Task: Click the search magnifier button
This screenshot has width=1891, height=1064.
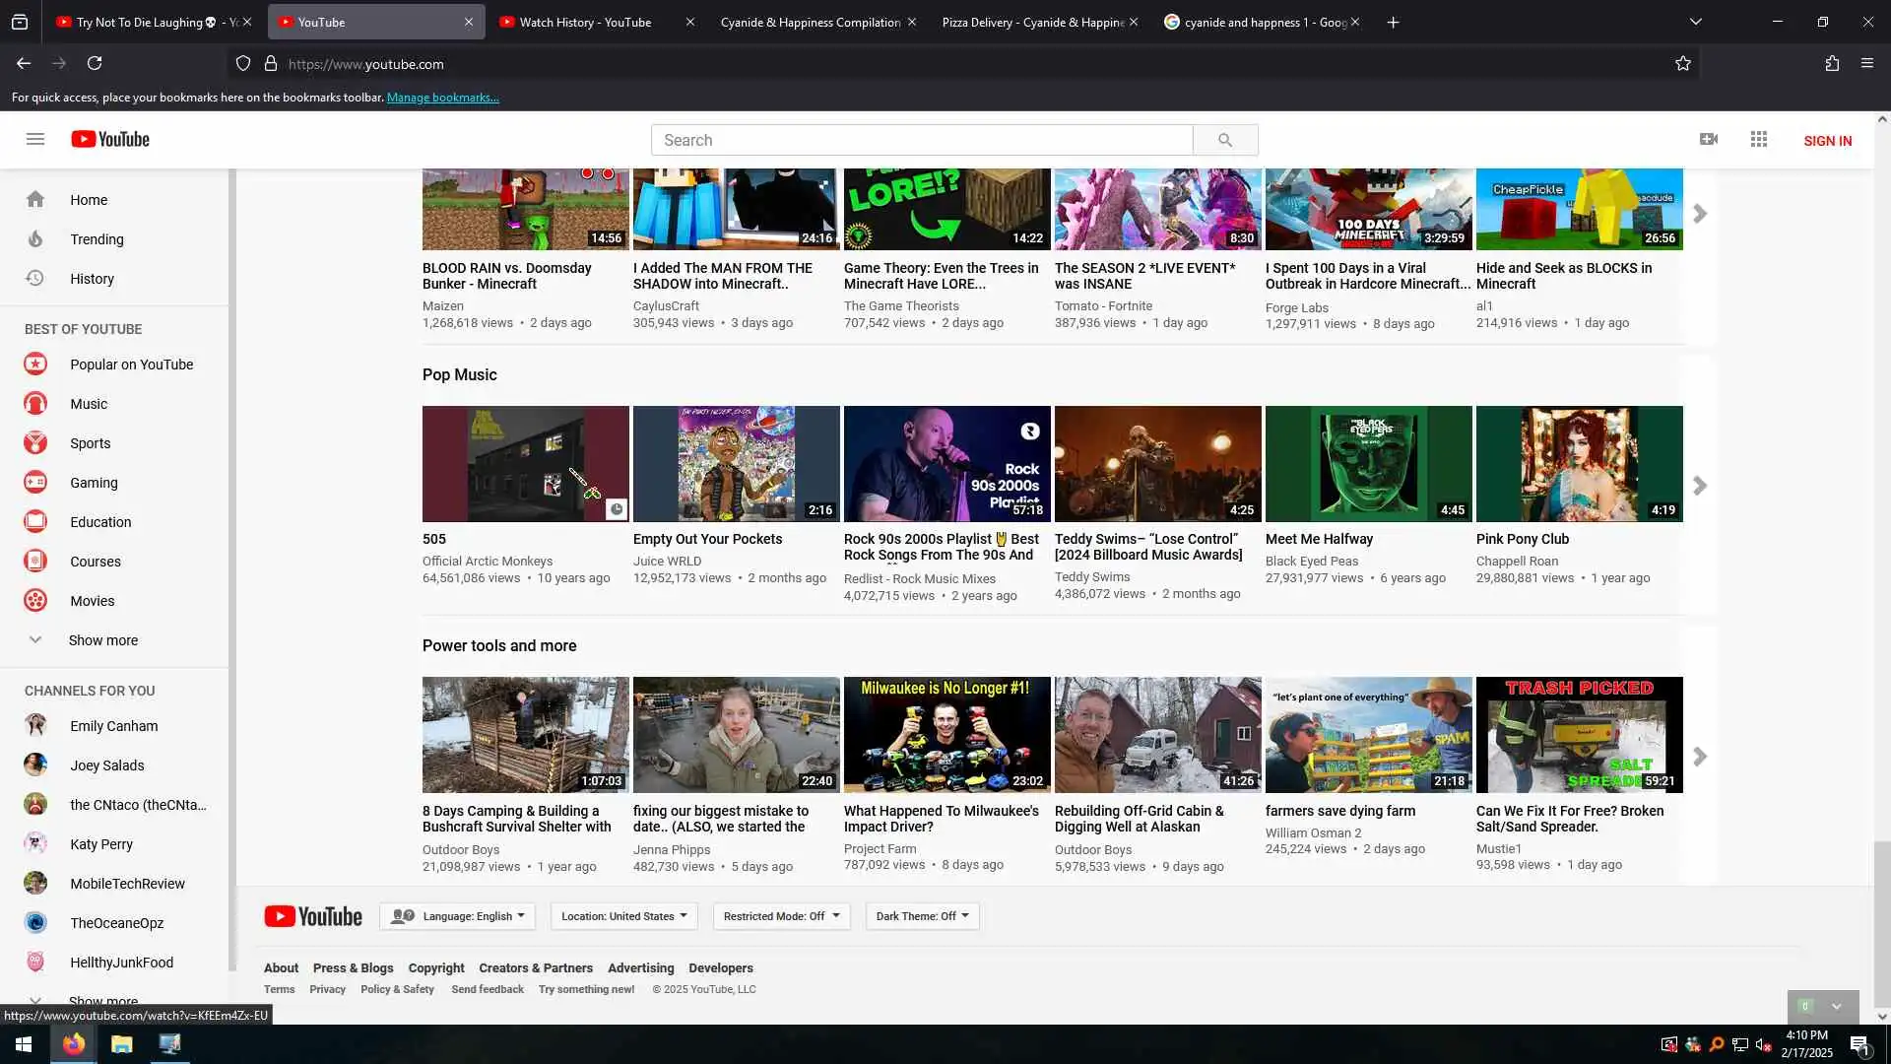Action: pos(1224,140)
